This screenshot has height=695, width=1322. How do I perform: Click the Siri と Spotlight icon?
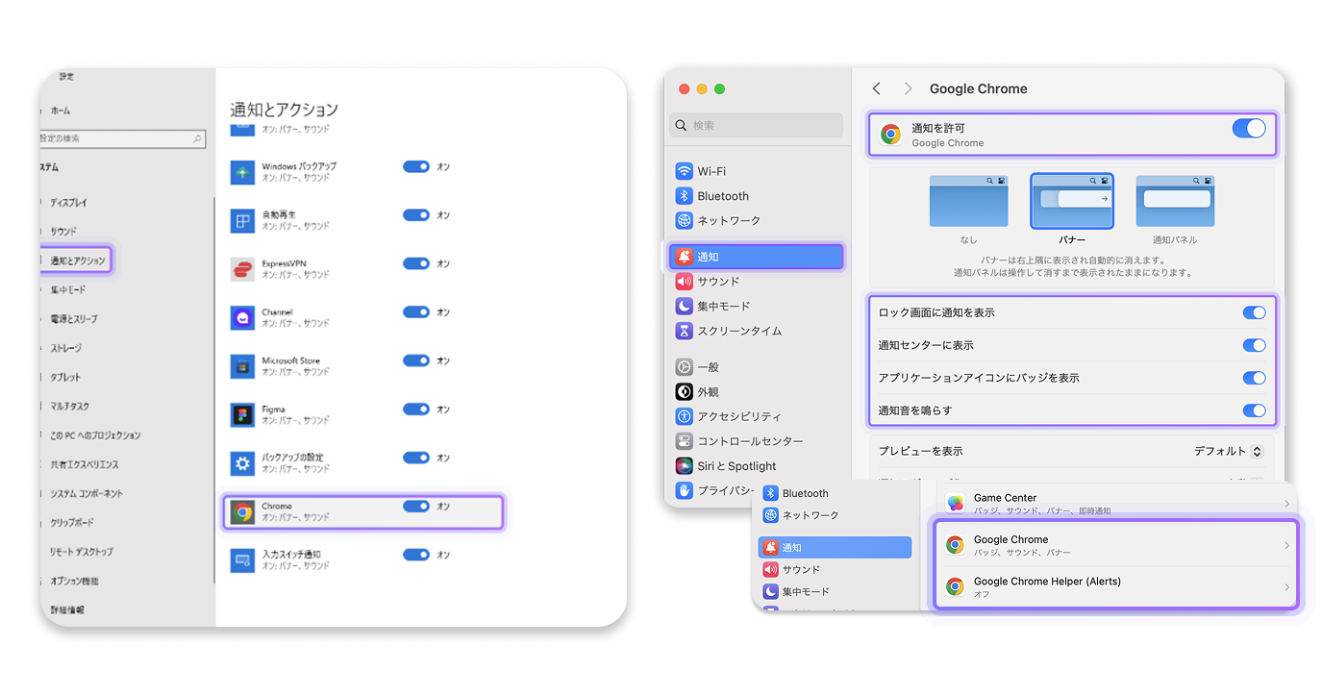point(685,466)
